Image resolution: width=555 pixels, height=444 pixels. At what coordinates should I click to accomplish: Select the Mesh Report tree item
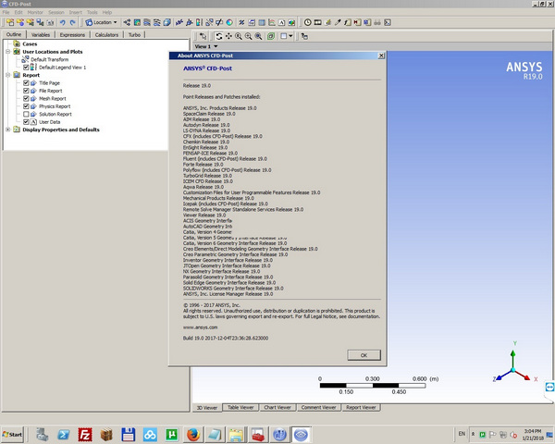point(54,98)
